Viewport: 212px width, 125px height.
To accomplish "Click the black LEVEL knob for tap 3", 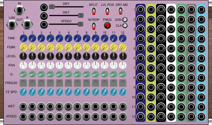I will [x=41, y=56].
